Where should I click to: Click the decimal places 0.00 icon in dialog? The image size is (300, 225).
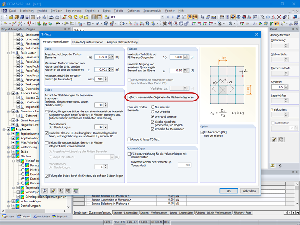pos(76,191)
